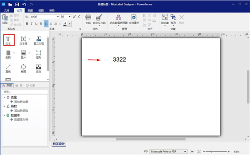Image resolution: width=250 pixels, height=155 pixels.
Task: Click the zoom slider track at bottom right
Action: click(216, 152)
